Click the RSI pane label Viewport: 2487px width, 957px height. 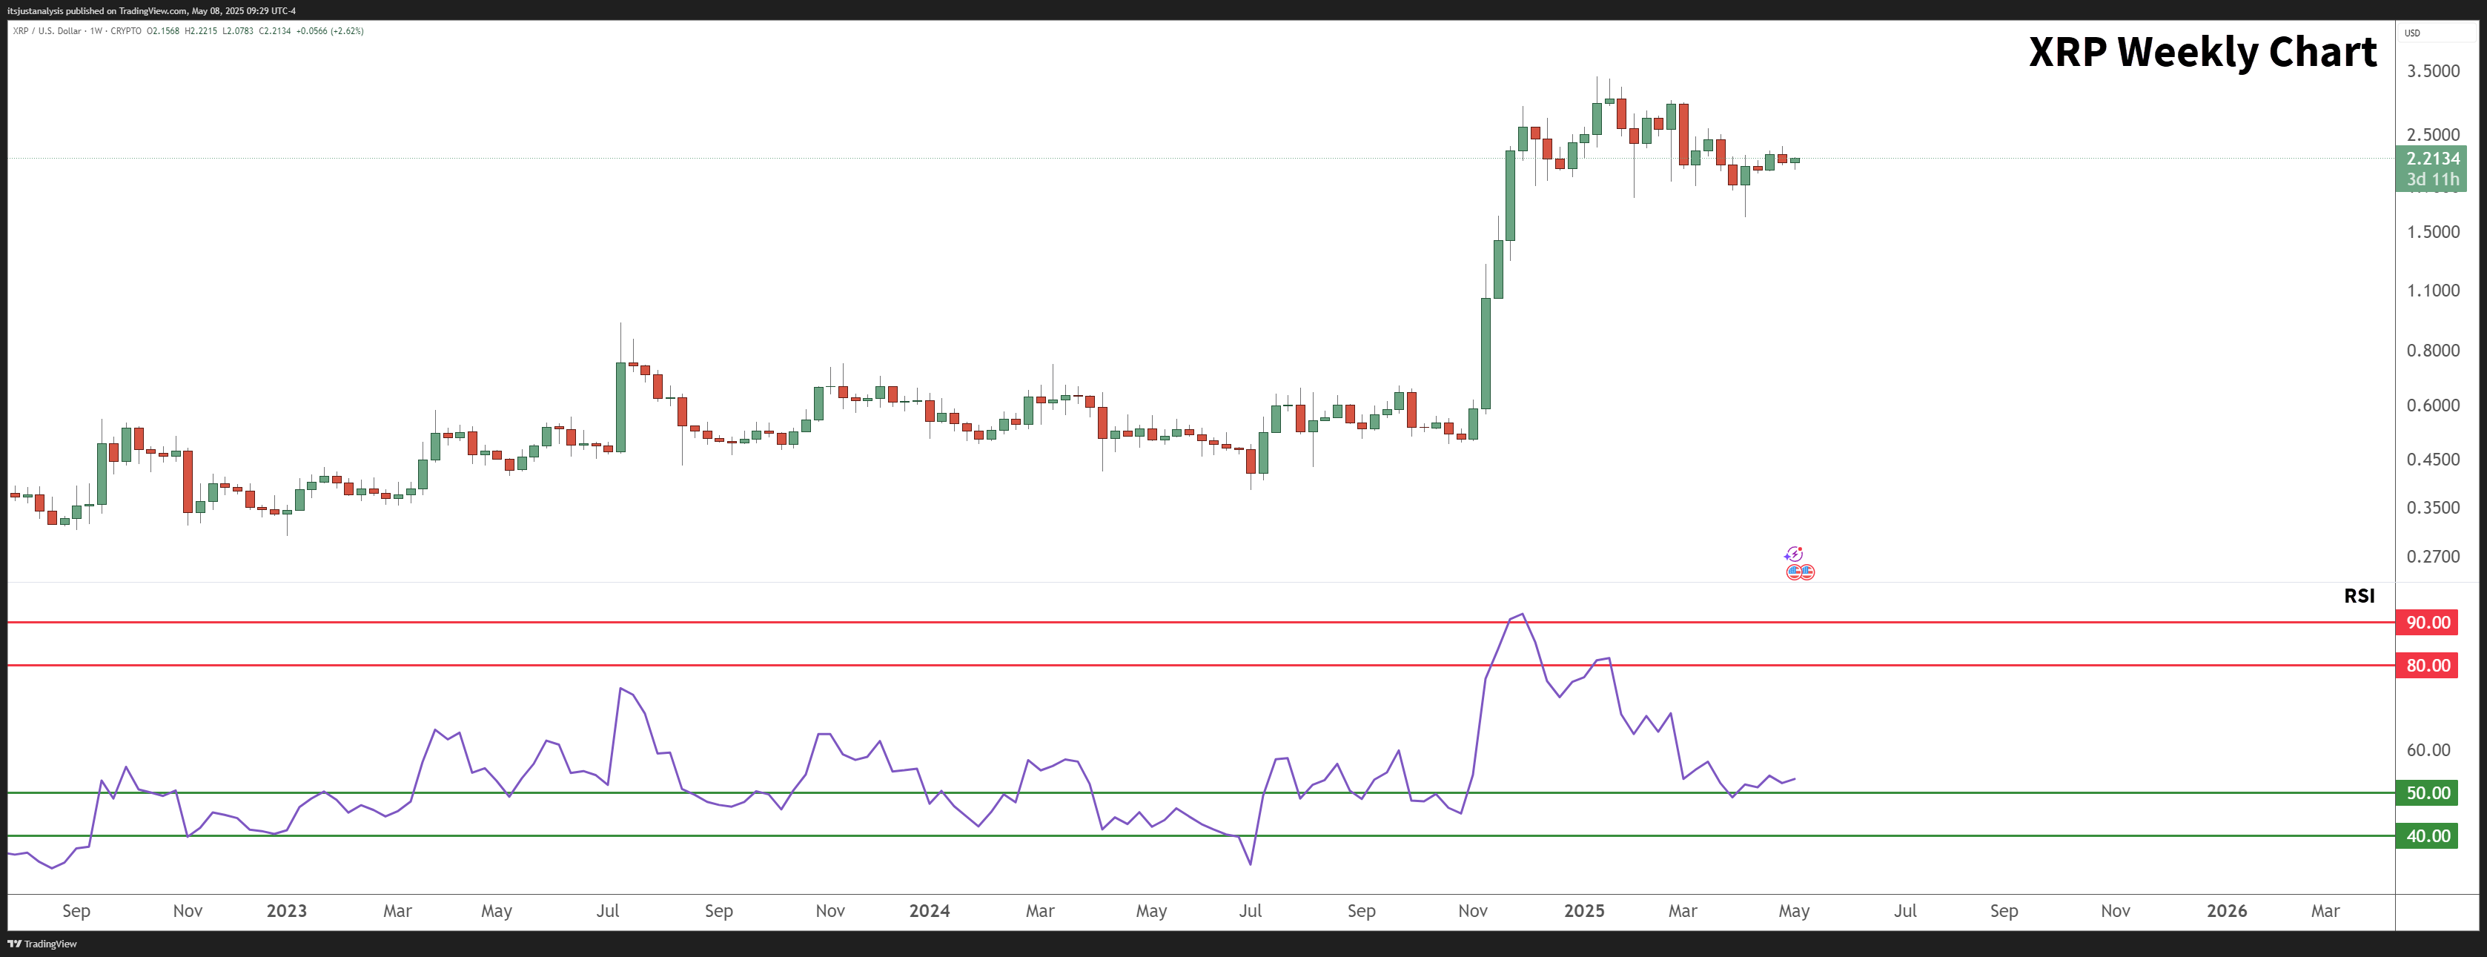coord(2359,596)
